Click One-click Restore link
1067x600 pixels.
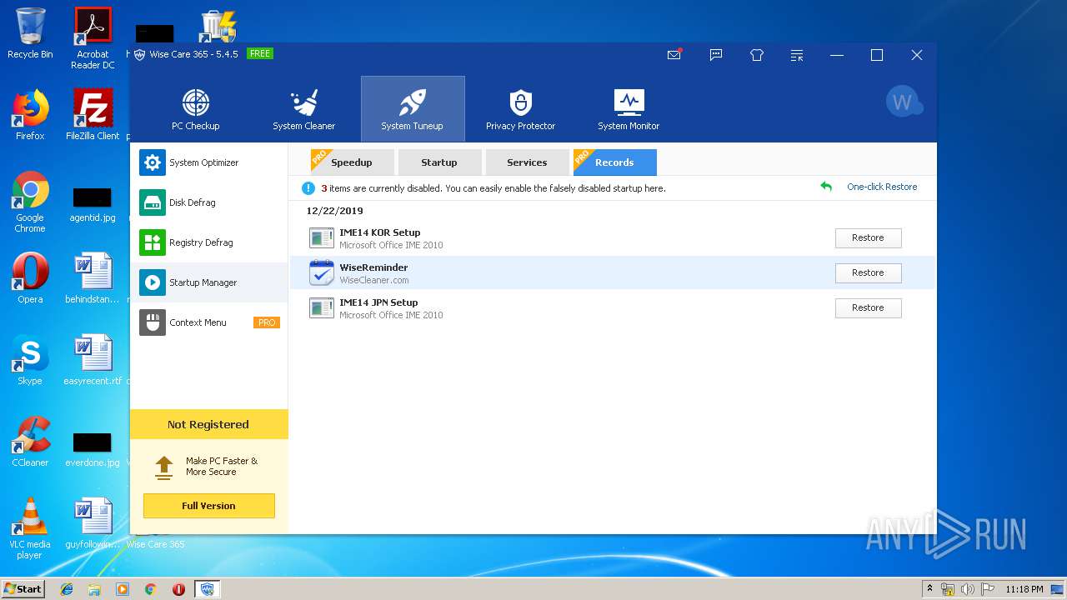[x=882, y=187]
